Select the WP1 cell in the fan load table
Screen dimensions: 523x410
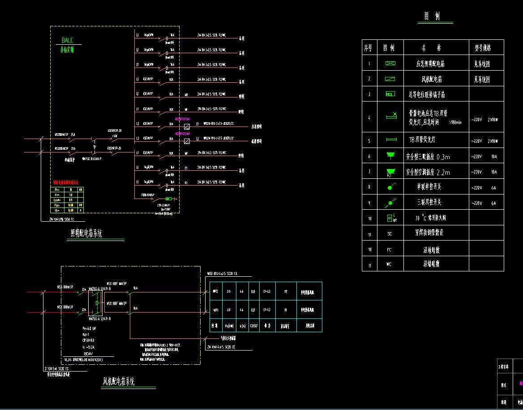pyautogui.click(x=215, y=309)
